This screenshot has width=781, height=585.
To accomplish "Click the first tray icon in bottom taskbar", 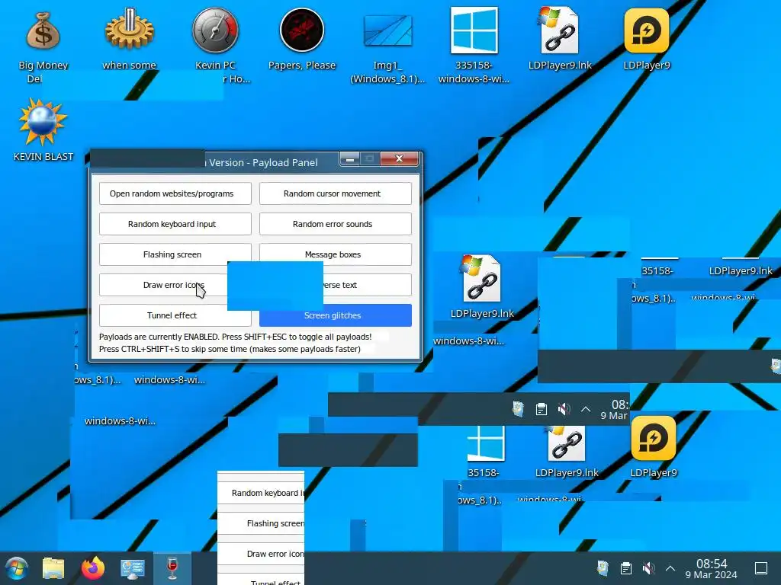I will coord(603,568).
